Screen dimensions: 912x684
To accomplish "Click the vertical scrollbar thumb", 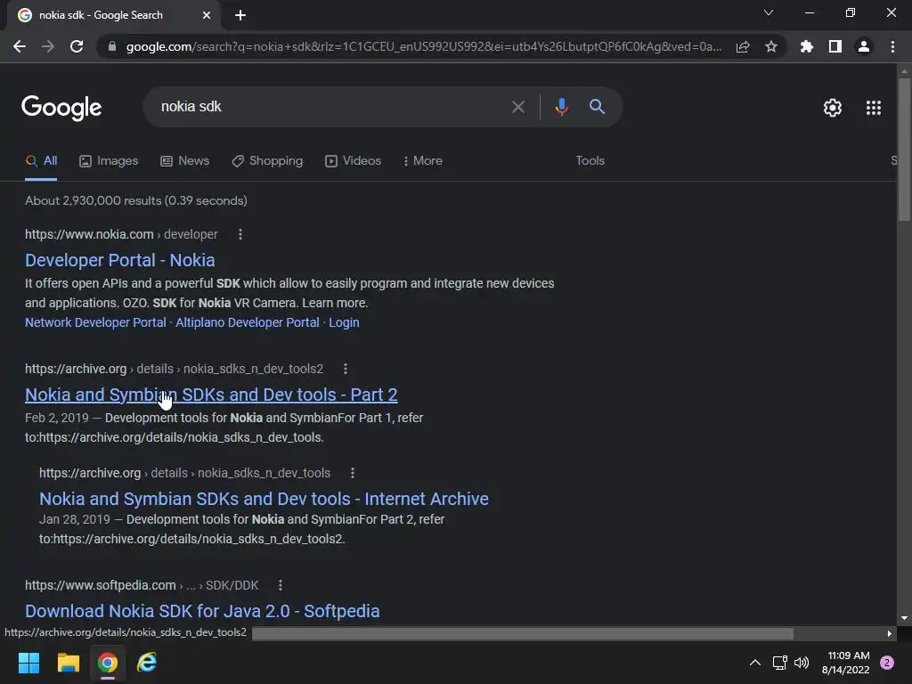I will pyautogui.click(x=904, y=149).
